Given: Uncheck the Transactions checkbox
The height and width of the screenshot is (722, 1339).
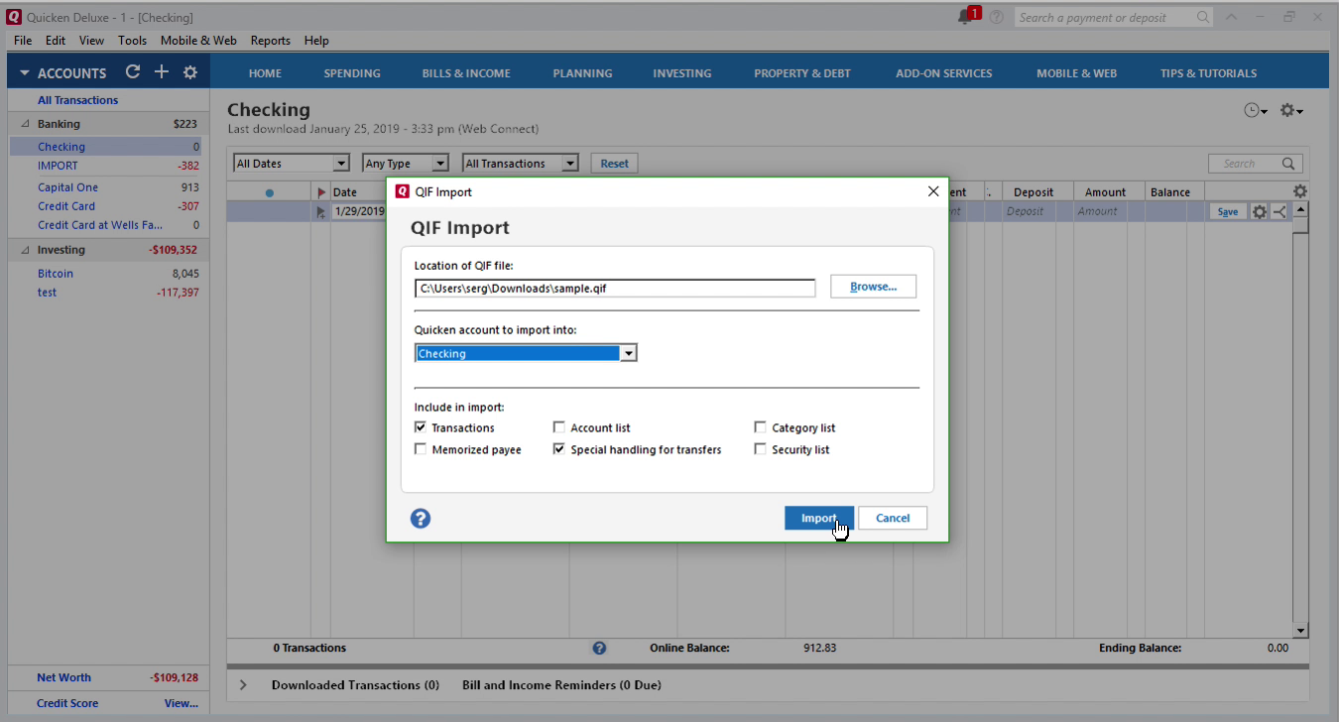Looking at the screenshot, I should click(x=421, y=427).
